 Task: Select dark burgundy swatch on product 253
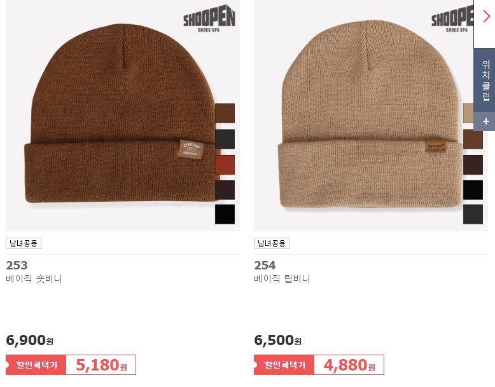225,190
